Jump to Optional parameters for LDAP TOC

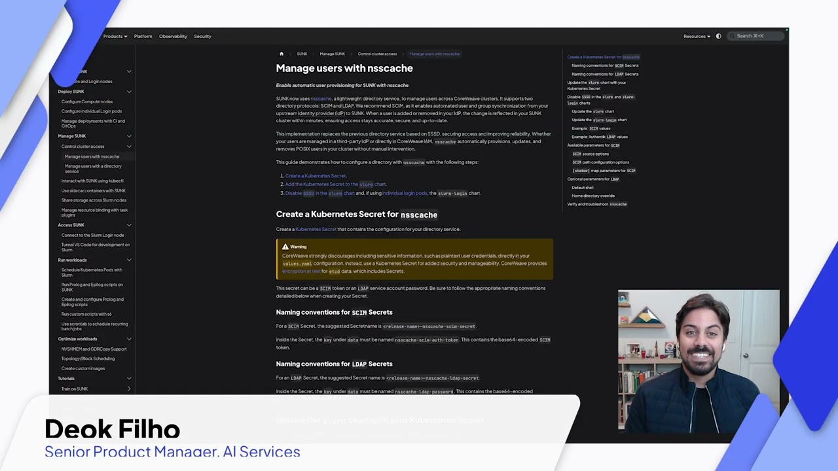tap(593, 179)
